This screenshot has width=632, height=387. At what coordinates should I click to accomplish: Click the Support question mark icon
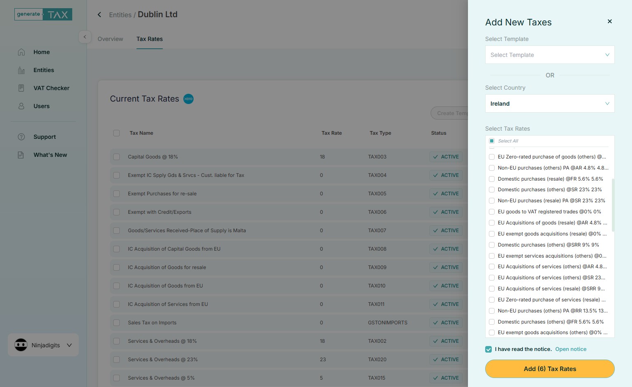(21, 137)
